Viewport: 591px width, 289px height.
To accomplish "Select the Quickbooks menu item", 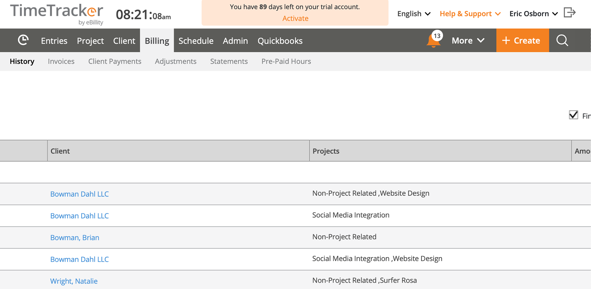I will point(280,41).
